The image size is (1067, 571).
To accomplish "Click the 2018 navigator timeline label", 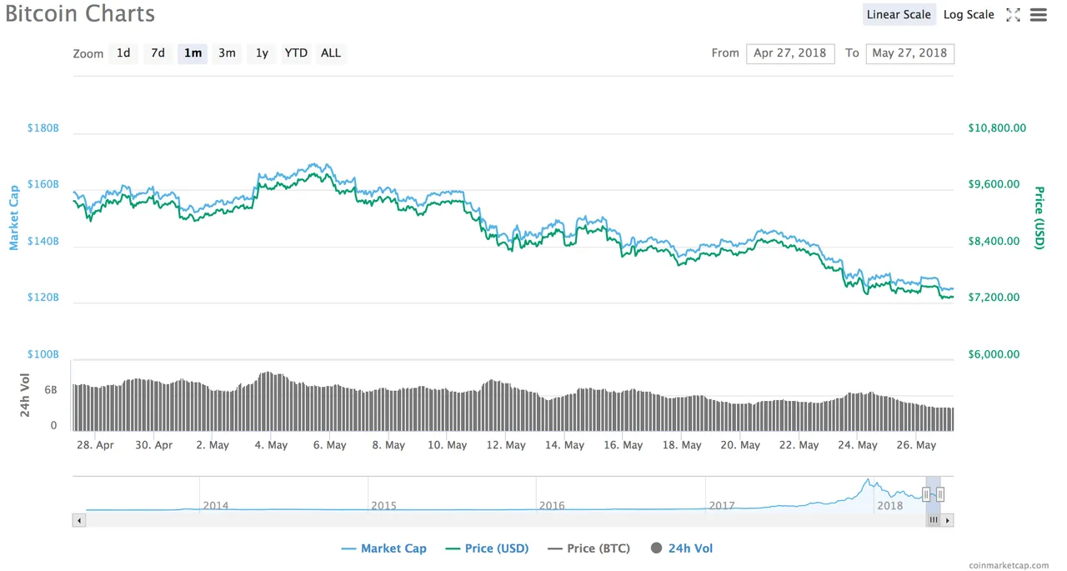I will (889, 505).
